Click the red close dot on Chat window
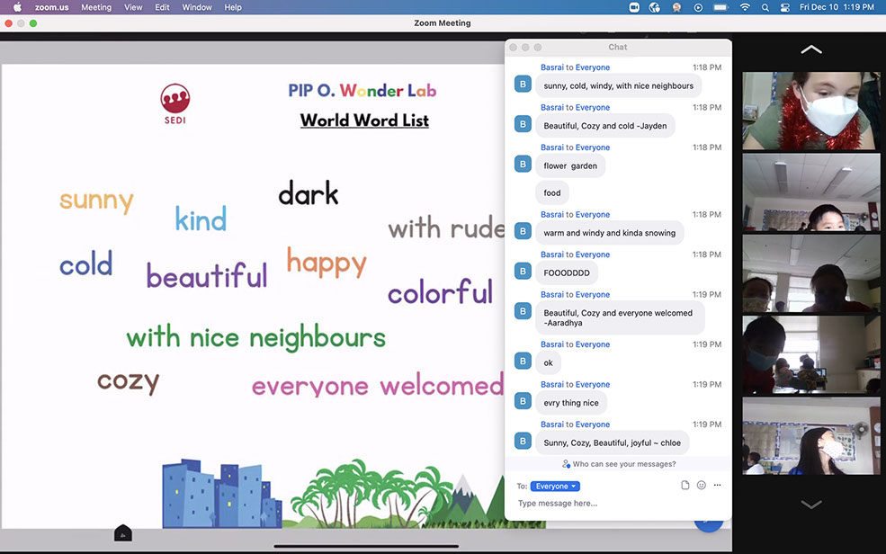The height and width of the screenshot is (554, 886). (514, 48)
